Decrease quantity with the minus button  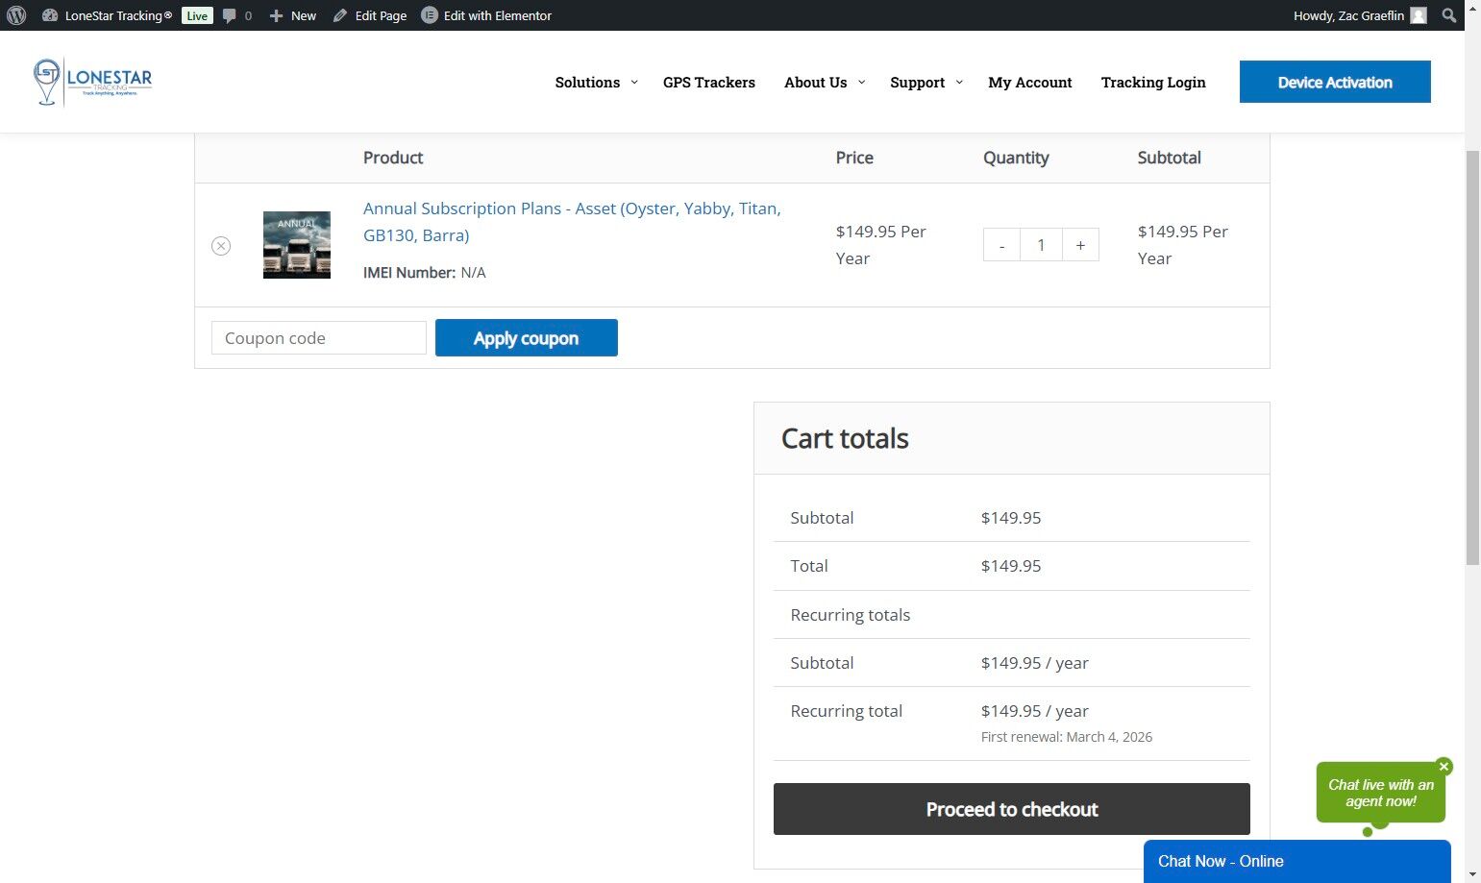point(1001,245)
